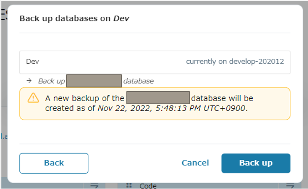The image size is (308, 189).
Task: Click the right arrow before Back up text
Action: (x=29, y=81)
